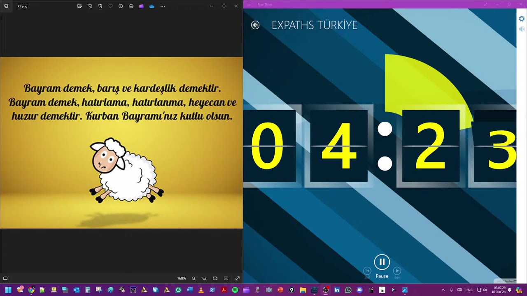Click the small Start button right of Pause
The width and height of the screenshot is (527, 296).
[397, 271]
